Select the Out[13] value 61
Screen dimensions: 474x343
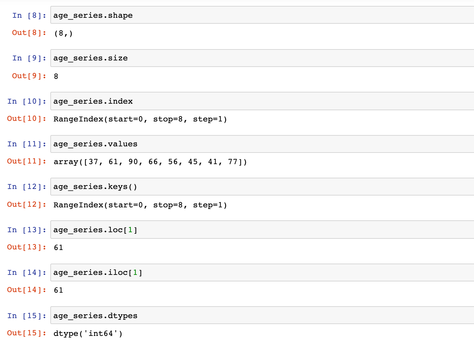(x=58, y=248)
